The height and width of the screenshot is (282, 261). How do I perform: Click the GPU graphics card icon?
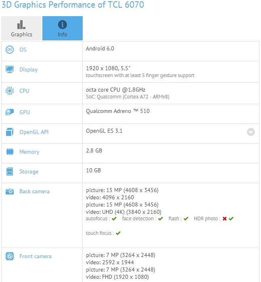point(10,112)
